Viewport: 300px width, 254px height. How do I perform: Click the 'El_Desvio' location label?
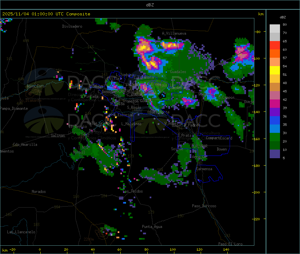click(78, 126)
